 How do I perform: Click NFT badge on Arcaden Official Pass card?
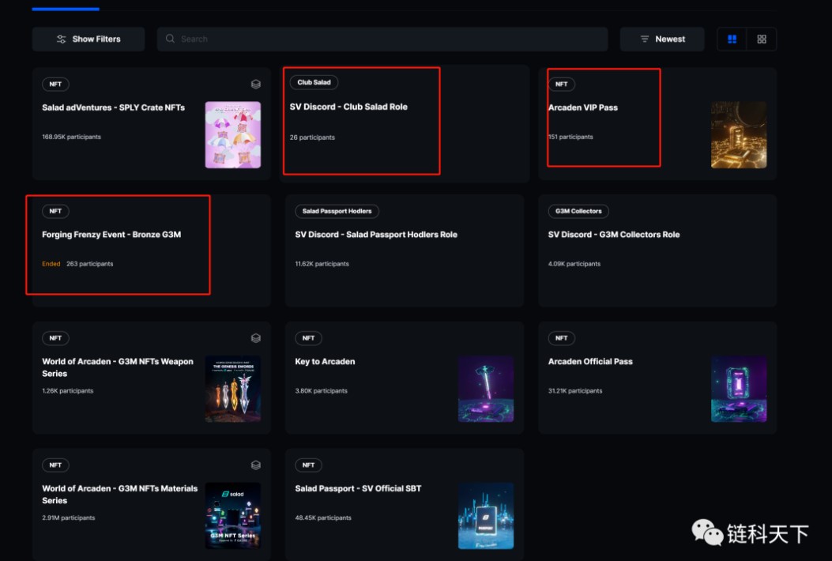point(562,338)
